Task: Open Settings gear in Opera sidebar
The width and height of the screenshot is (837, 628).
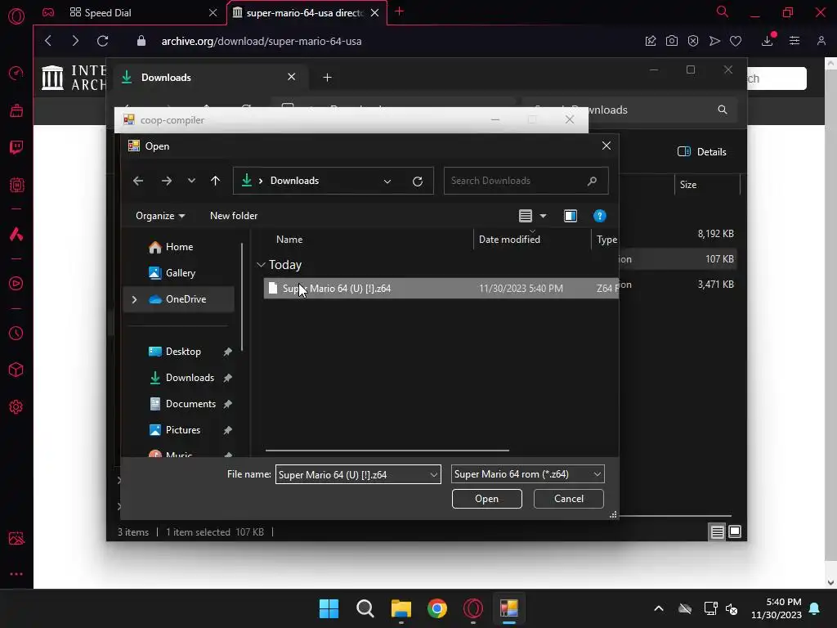Action: tap(16, 407)
